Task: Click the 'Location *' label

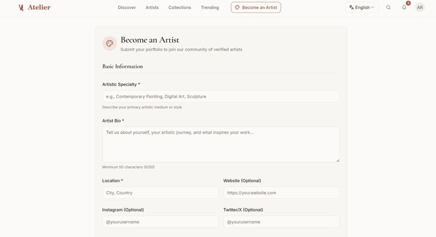Action: coord(113,181)
